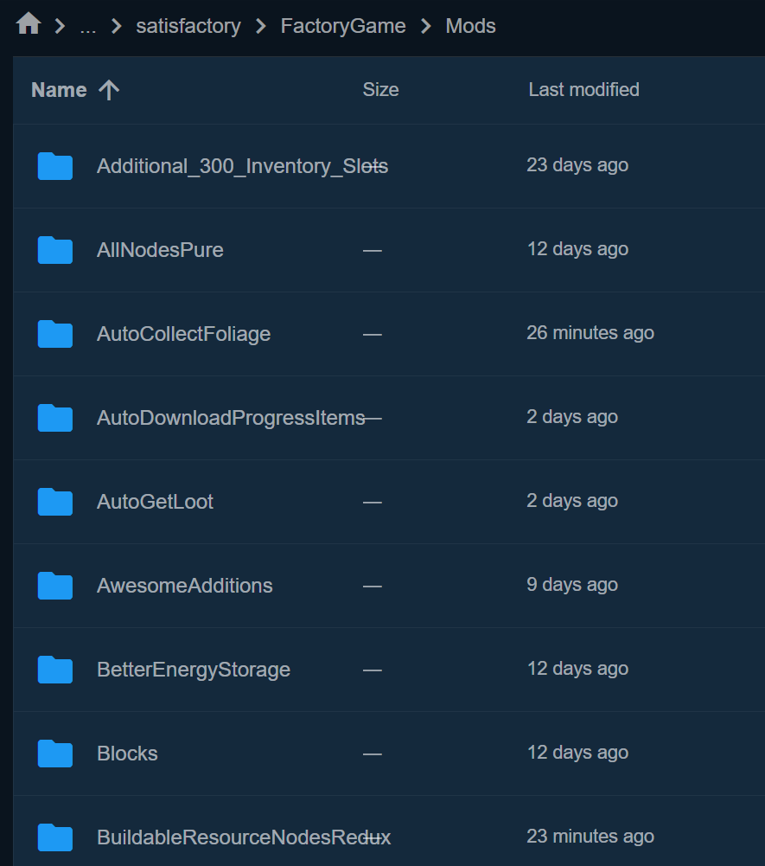
Task: Toggle the Name sort direction arrow
Action: (x=109, y=90)
